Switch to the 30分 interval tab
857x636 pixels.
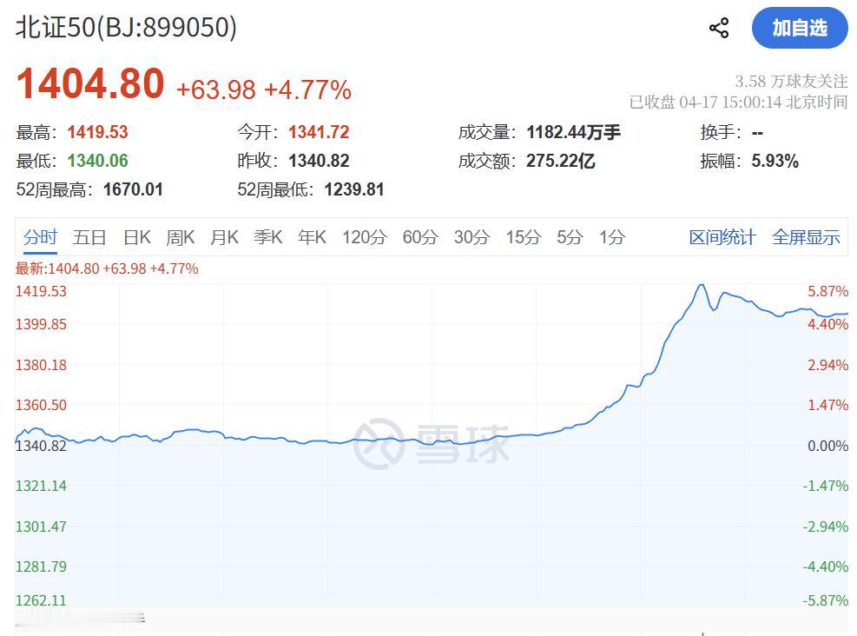(x=471, y=236)
